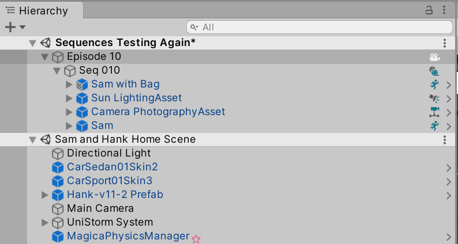Select CarSport01Skin3 in the hierarchy
This screenshot has width=458, height=244.
coord(110,181)
